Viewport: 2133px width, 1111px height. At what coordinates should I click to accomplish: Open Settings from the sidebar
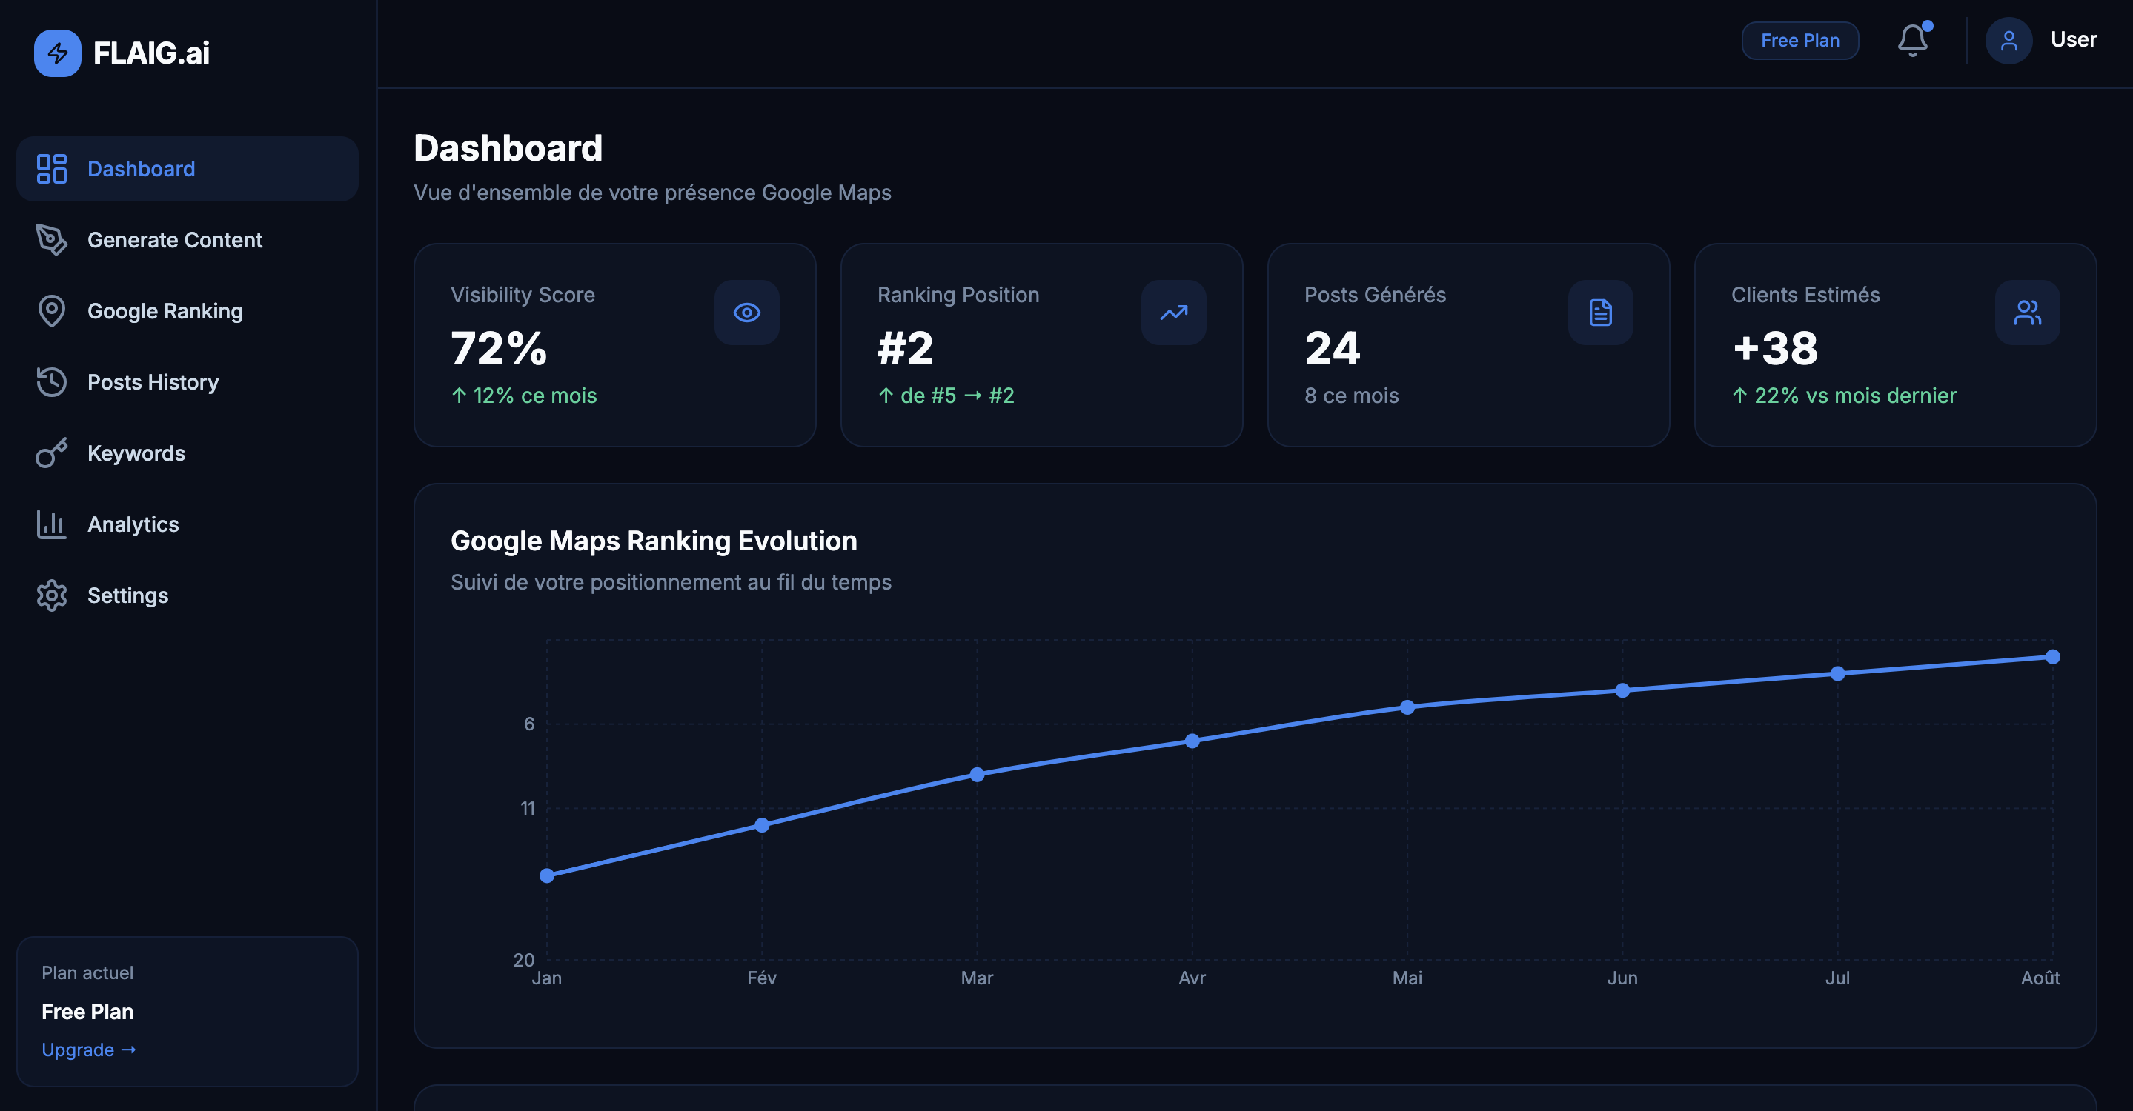[x=187, y=595]
